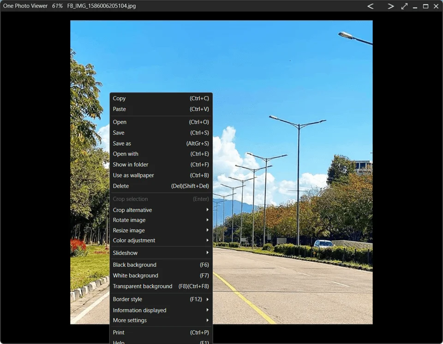Viewport: 443px width, 344px height.
Task: Pick Open with menu entry
Action: click(x=161, y=154)
